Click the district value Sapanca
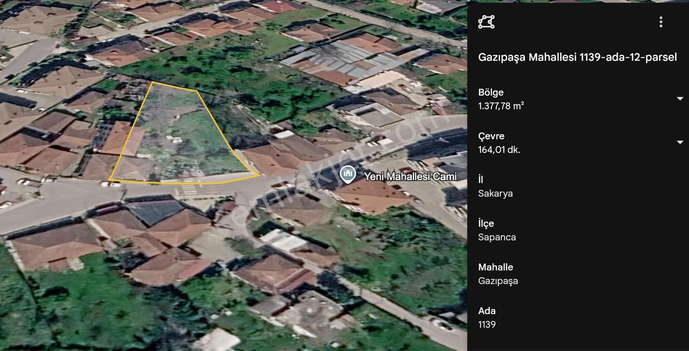Screen dimensions: 689x351 [x=497, y=237]
